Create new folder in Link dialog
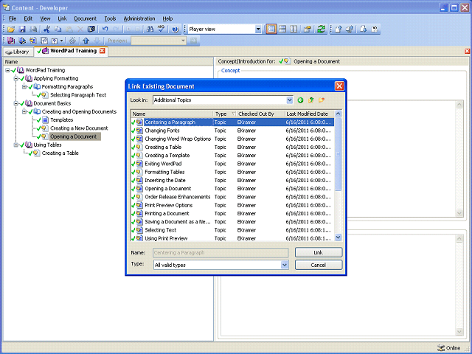This screenshot has height=354, width=472. (322, 100)
